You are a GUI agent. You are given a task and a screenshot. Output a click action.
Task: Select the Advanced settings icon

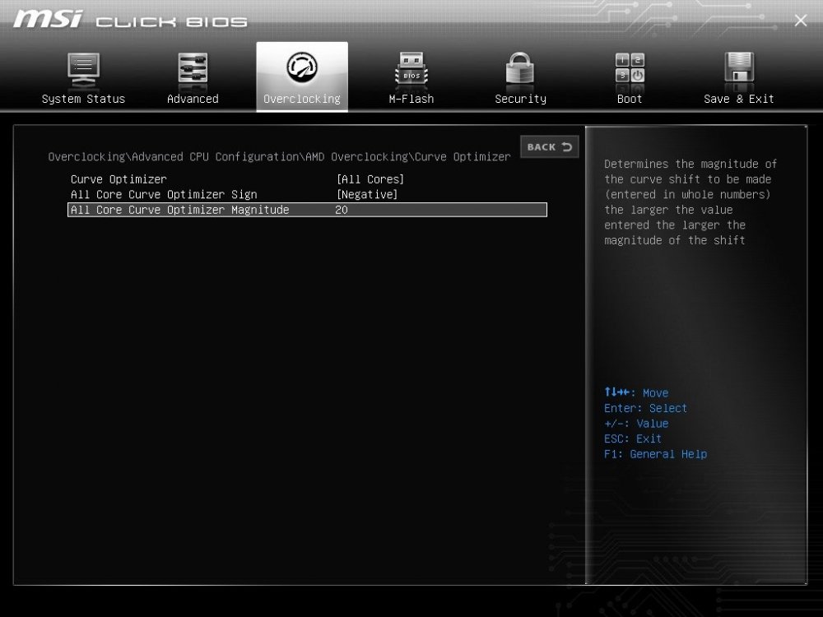(x=192, y=74)
